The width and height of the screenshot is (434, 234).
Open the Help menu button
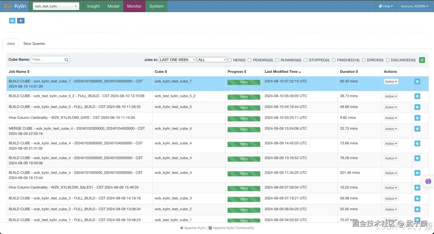[386, 6]
